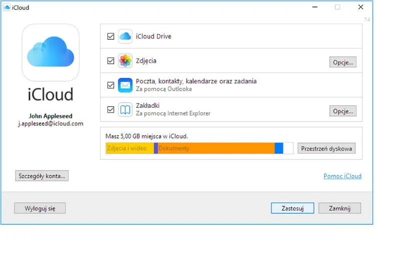Click the Zakładki bookmarks book icon
Image resolution: width=400 pixels, height=258 pixels.
point(125,109)
